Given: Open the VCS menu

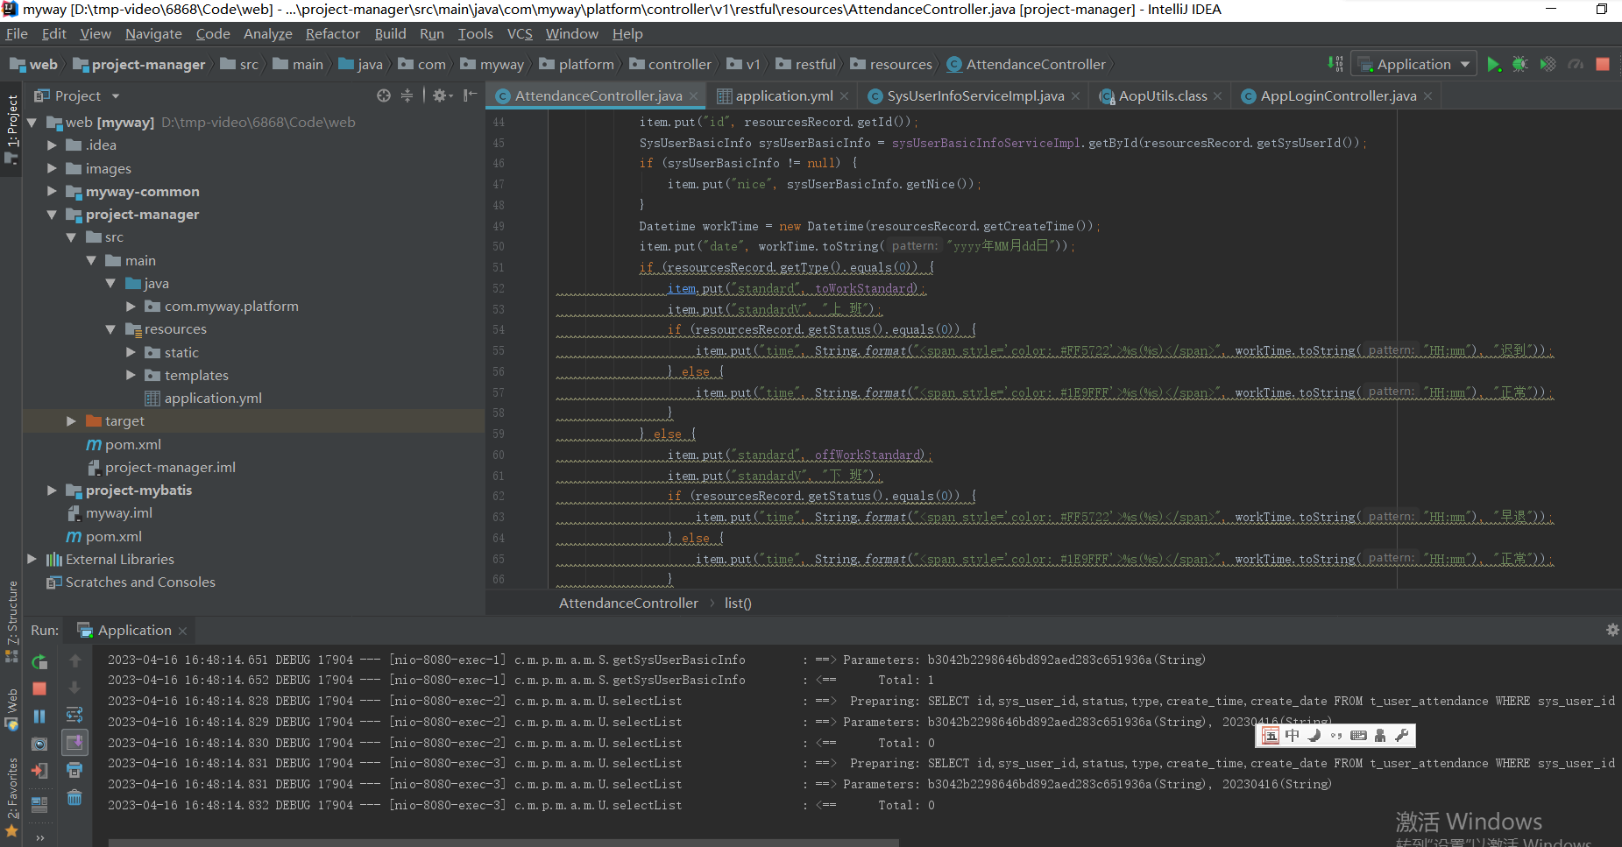Looking at the screenshot, I should [520, 33].
